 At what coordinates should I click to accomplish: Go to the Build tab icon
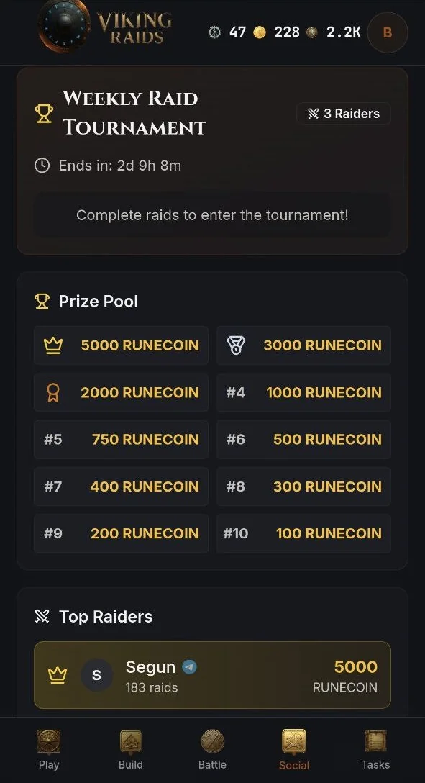click(131, 741)
